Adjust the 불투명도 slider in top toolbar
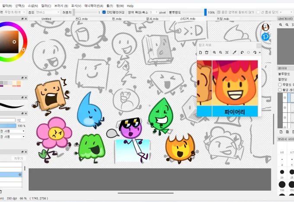The image size is (294, 202). pyautogui.click(x=194, y=13)
